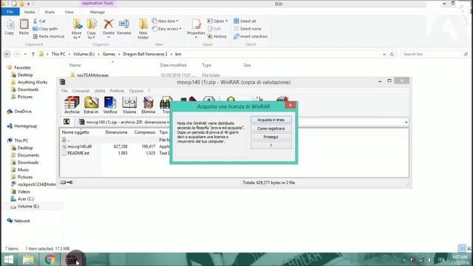Switch to the Share ribbon tab
This screenshot has width=473, height=266.
point(50,12)
